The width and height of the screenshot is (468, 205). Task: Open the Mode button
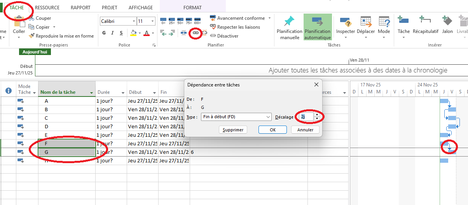[384, 28]
